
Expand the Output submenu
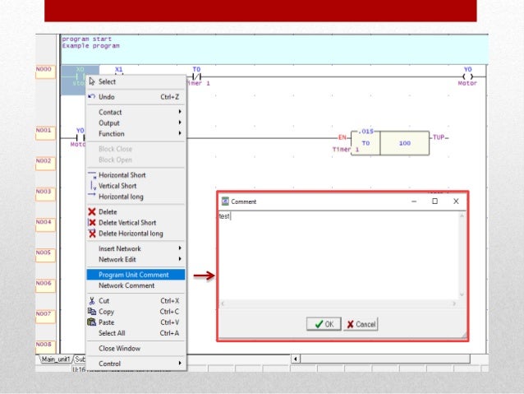pos(136,123)
